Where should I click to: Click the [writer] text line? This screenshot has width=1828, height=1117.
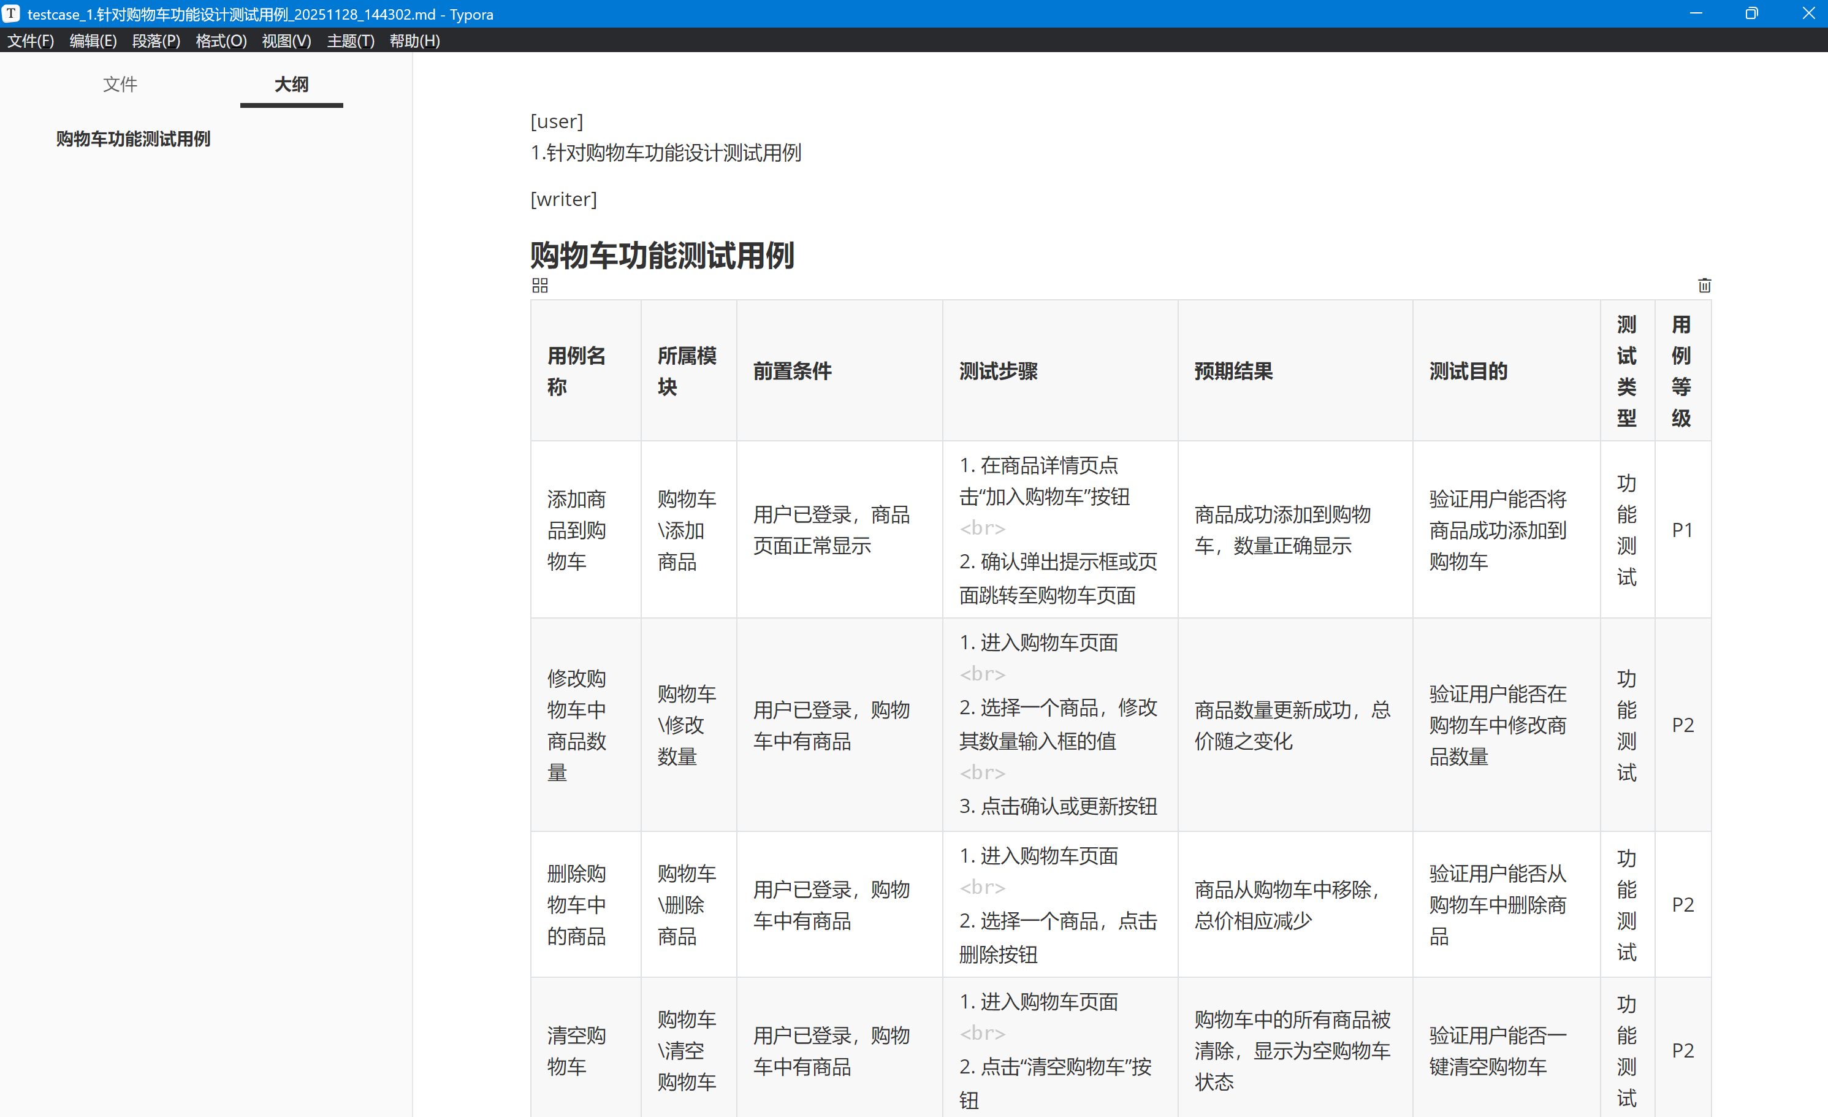564,199
